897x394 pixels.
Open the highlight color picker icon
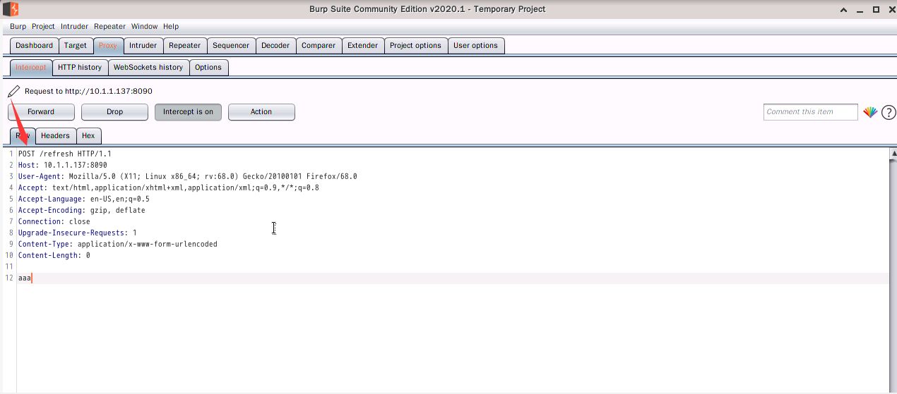coord(870,112)
